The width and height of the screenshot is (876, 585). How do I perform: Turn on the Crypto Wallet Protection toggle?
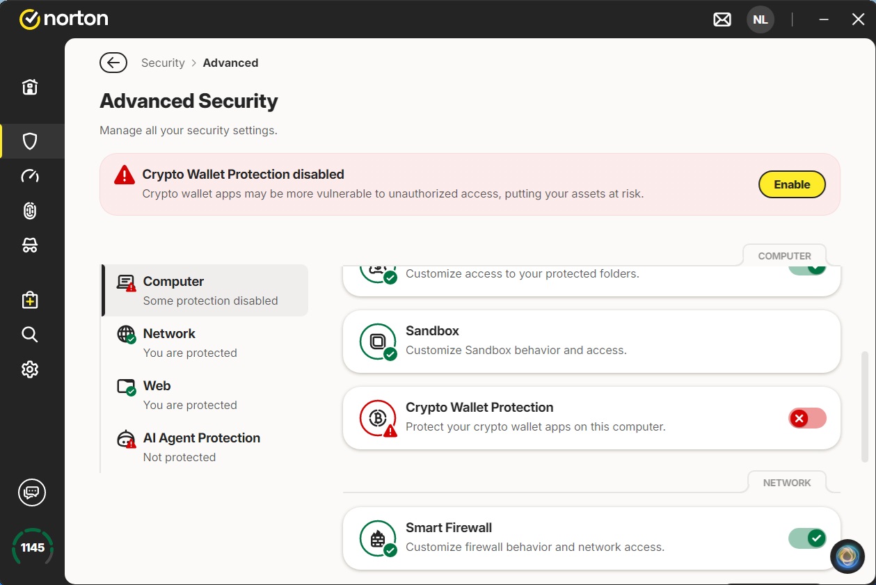pyautogui.click(x=807, y=418)
